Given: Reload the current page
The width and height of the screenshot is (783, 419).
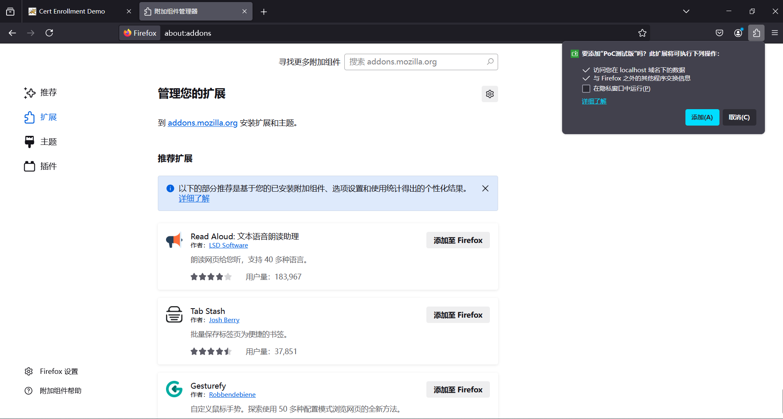Looking at the screenshot, I should click(x=49, y=33).
